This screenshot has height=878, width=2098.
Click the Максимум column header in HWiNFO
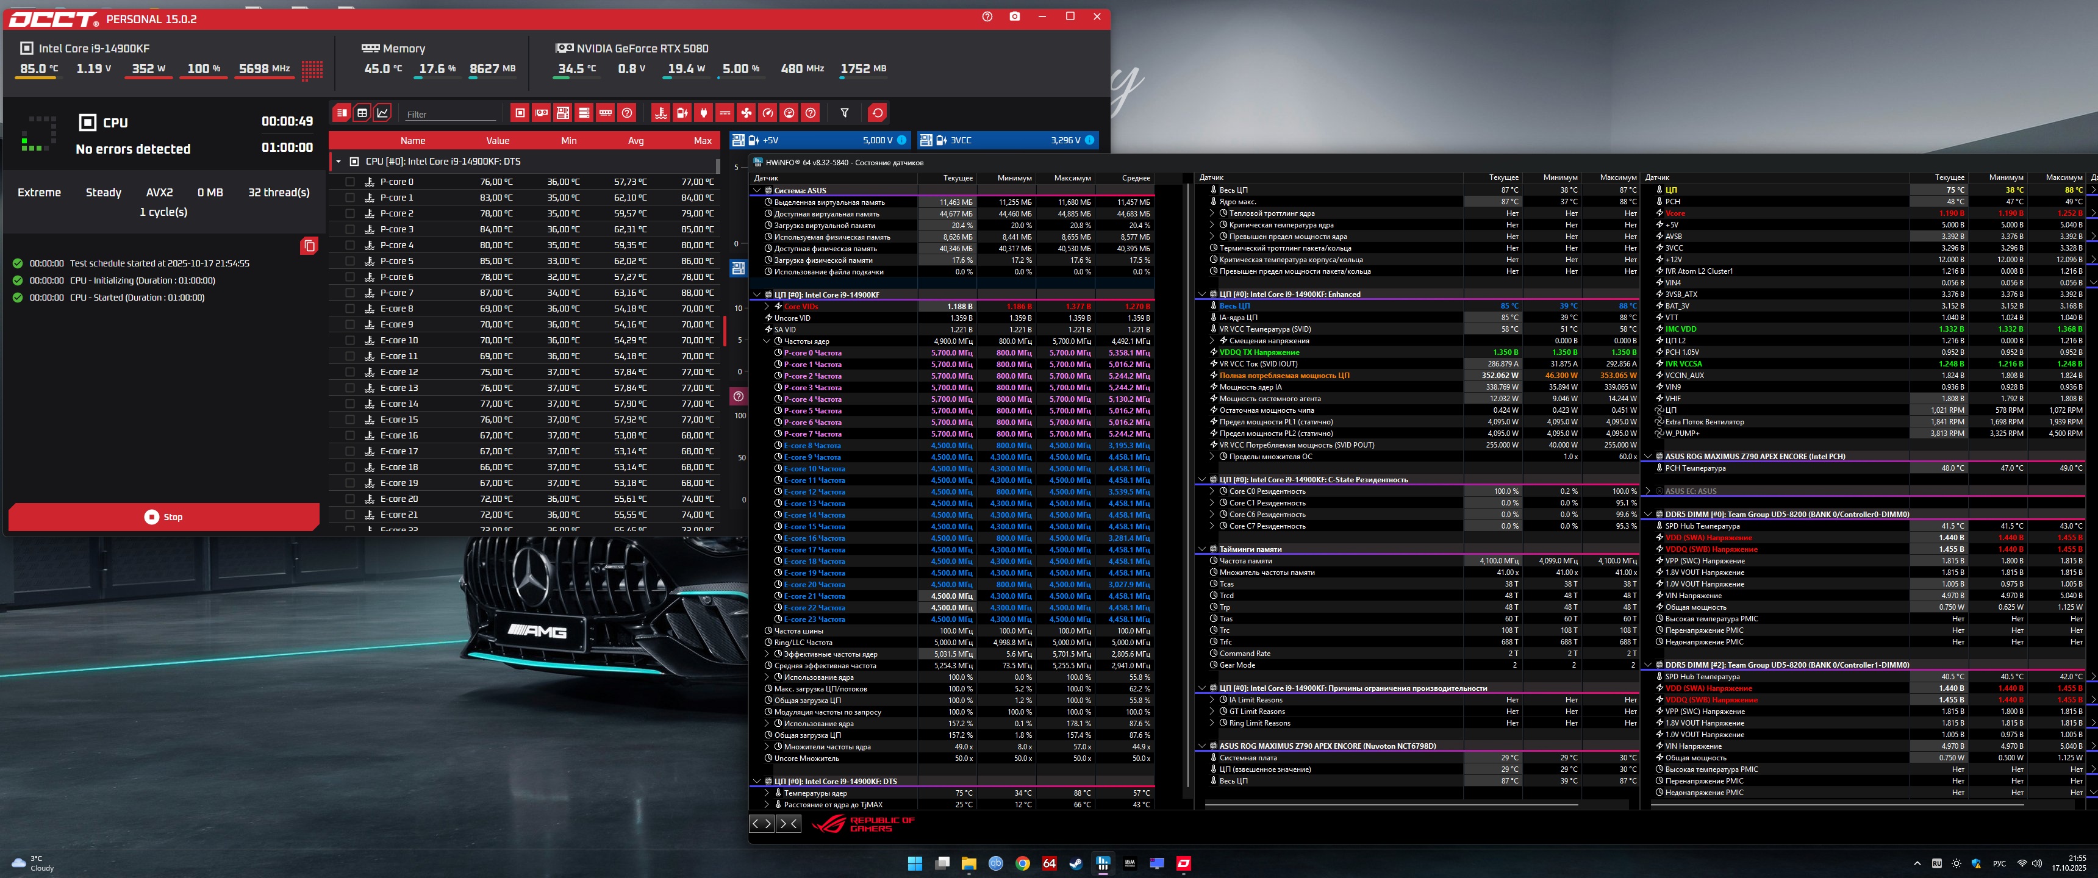pos(1072,177)
